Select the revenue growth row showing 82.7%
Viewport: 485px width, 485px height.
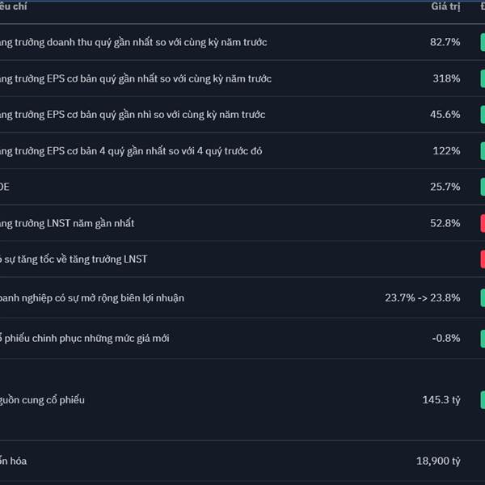coord(242,42)
